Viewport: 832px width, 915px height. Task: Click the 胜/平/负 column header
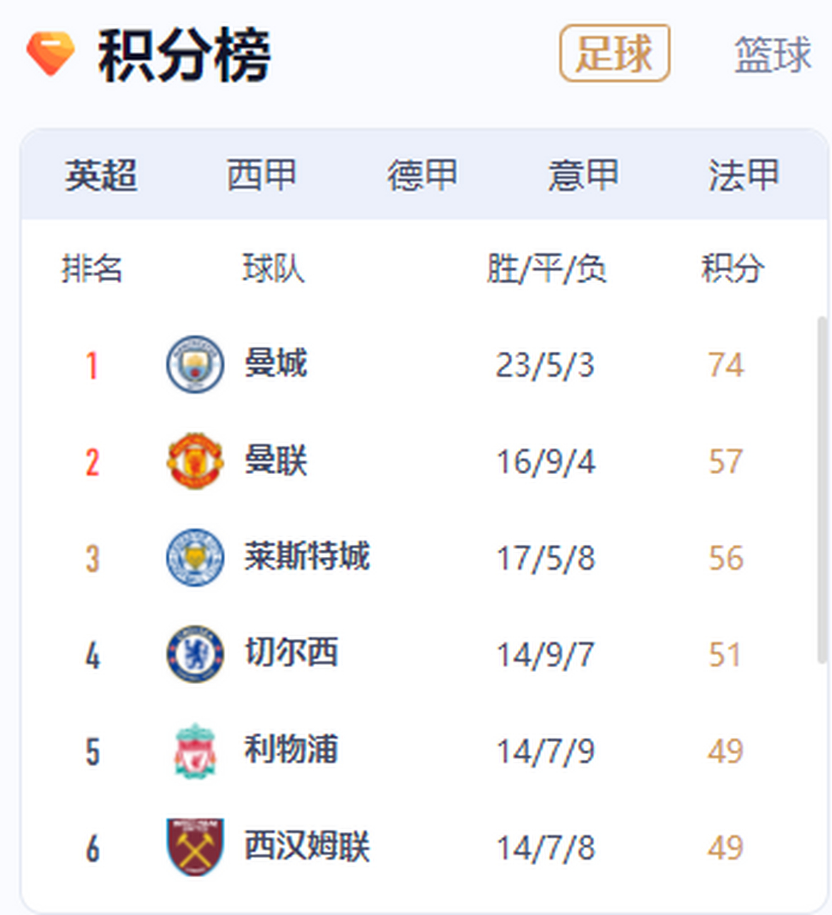pyautogui.click(x=546, y=269)
